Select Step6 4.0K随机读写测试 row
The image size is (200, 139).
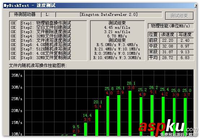pyautogui.click(x=46, y=45)
